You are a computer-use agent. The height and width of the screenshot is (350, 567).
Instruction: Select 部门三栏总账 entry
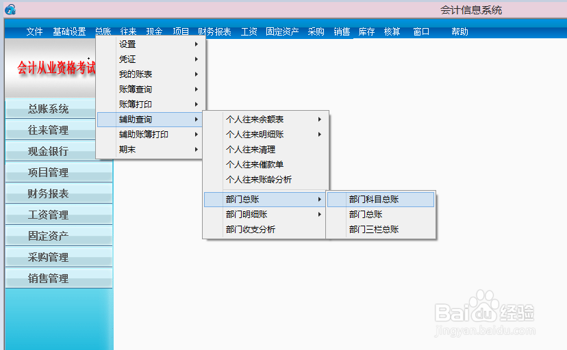coord(381,230)
